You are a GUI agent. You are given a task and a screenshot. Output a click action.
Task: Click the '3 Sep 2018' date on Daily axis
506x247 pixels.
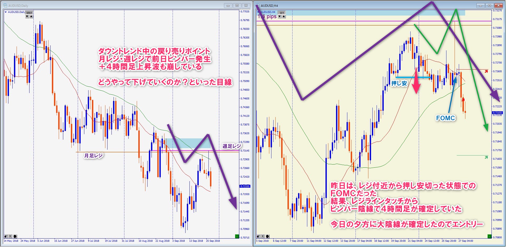coord(179,241)
